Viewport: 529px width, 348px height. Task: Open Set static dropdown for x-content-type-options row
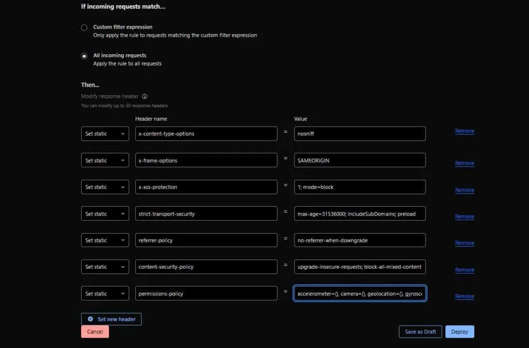click(105, 133)
